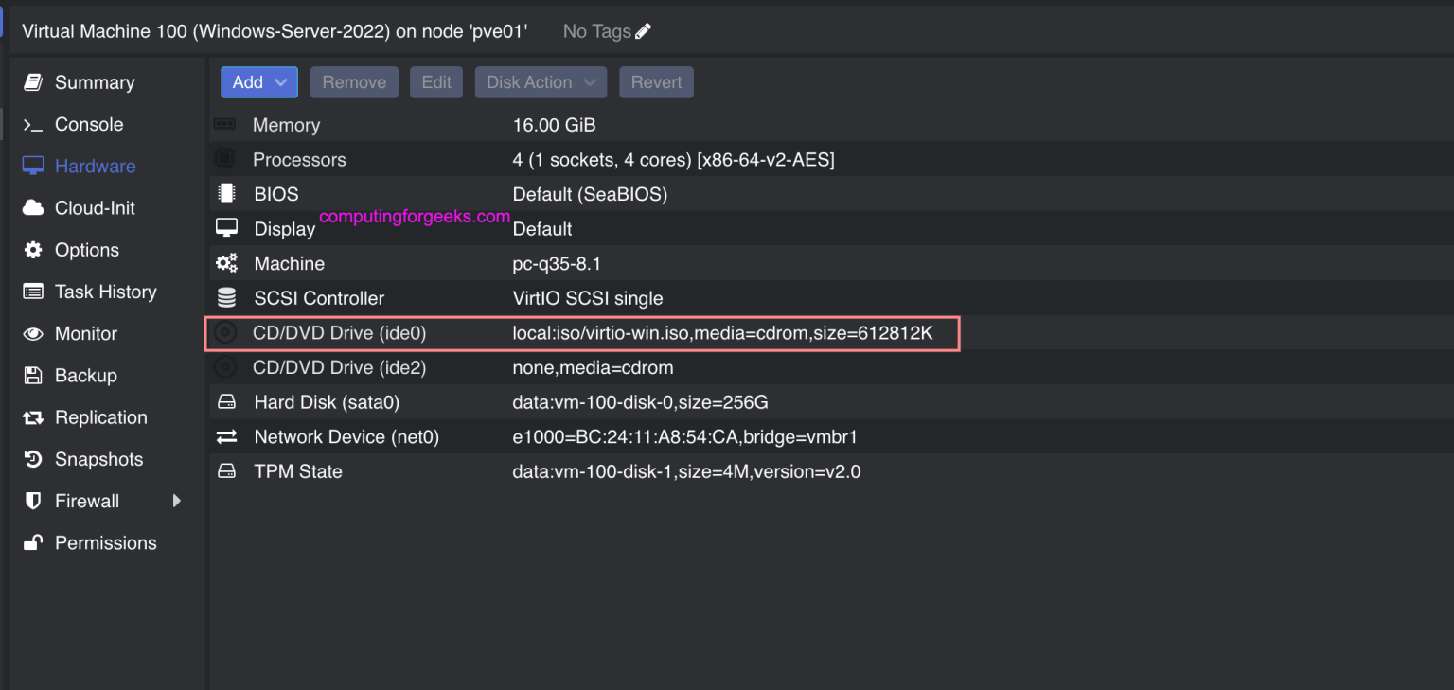Click the Hard Disk (sata0) drive icon
The image size is (1454, 690).
click(226, 402)
